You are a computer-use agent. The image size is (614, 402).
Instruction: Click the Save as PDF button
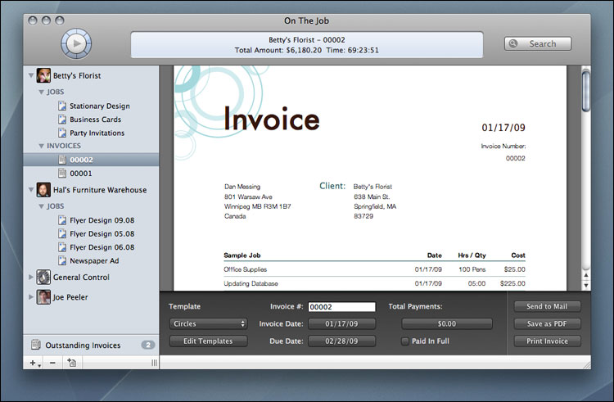point(548,323)
